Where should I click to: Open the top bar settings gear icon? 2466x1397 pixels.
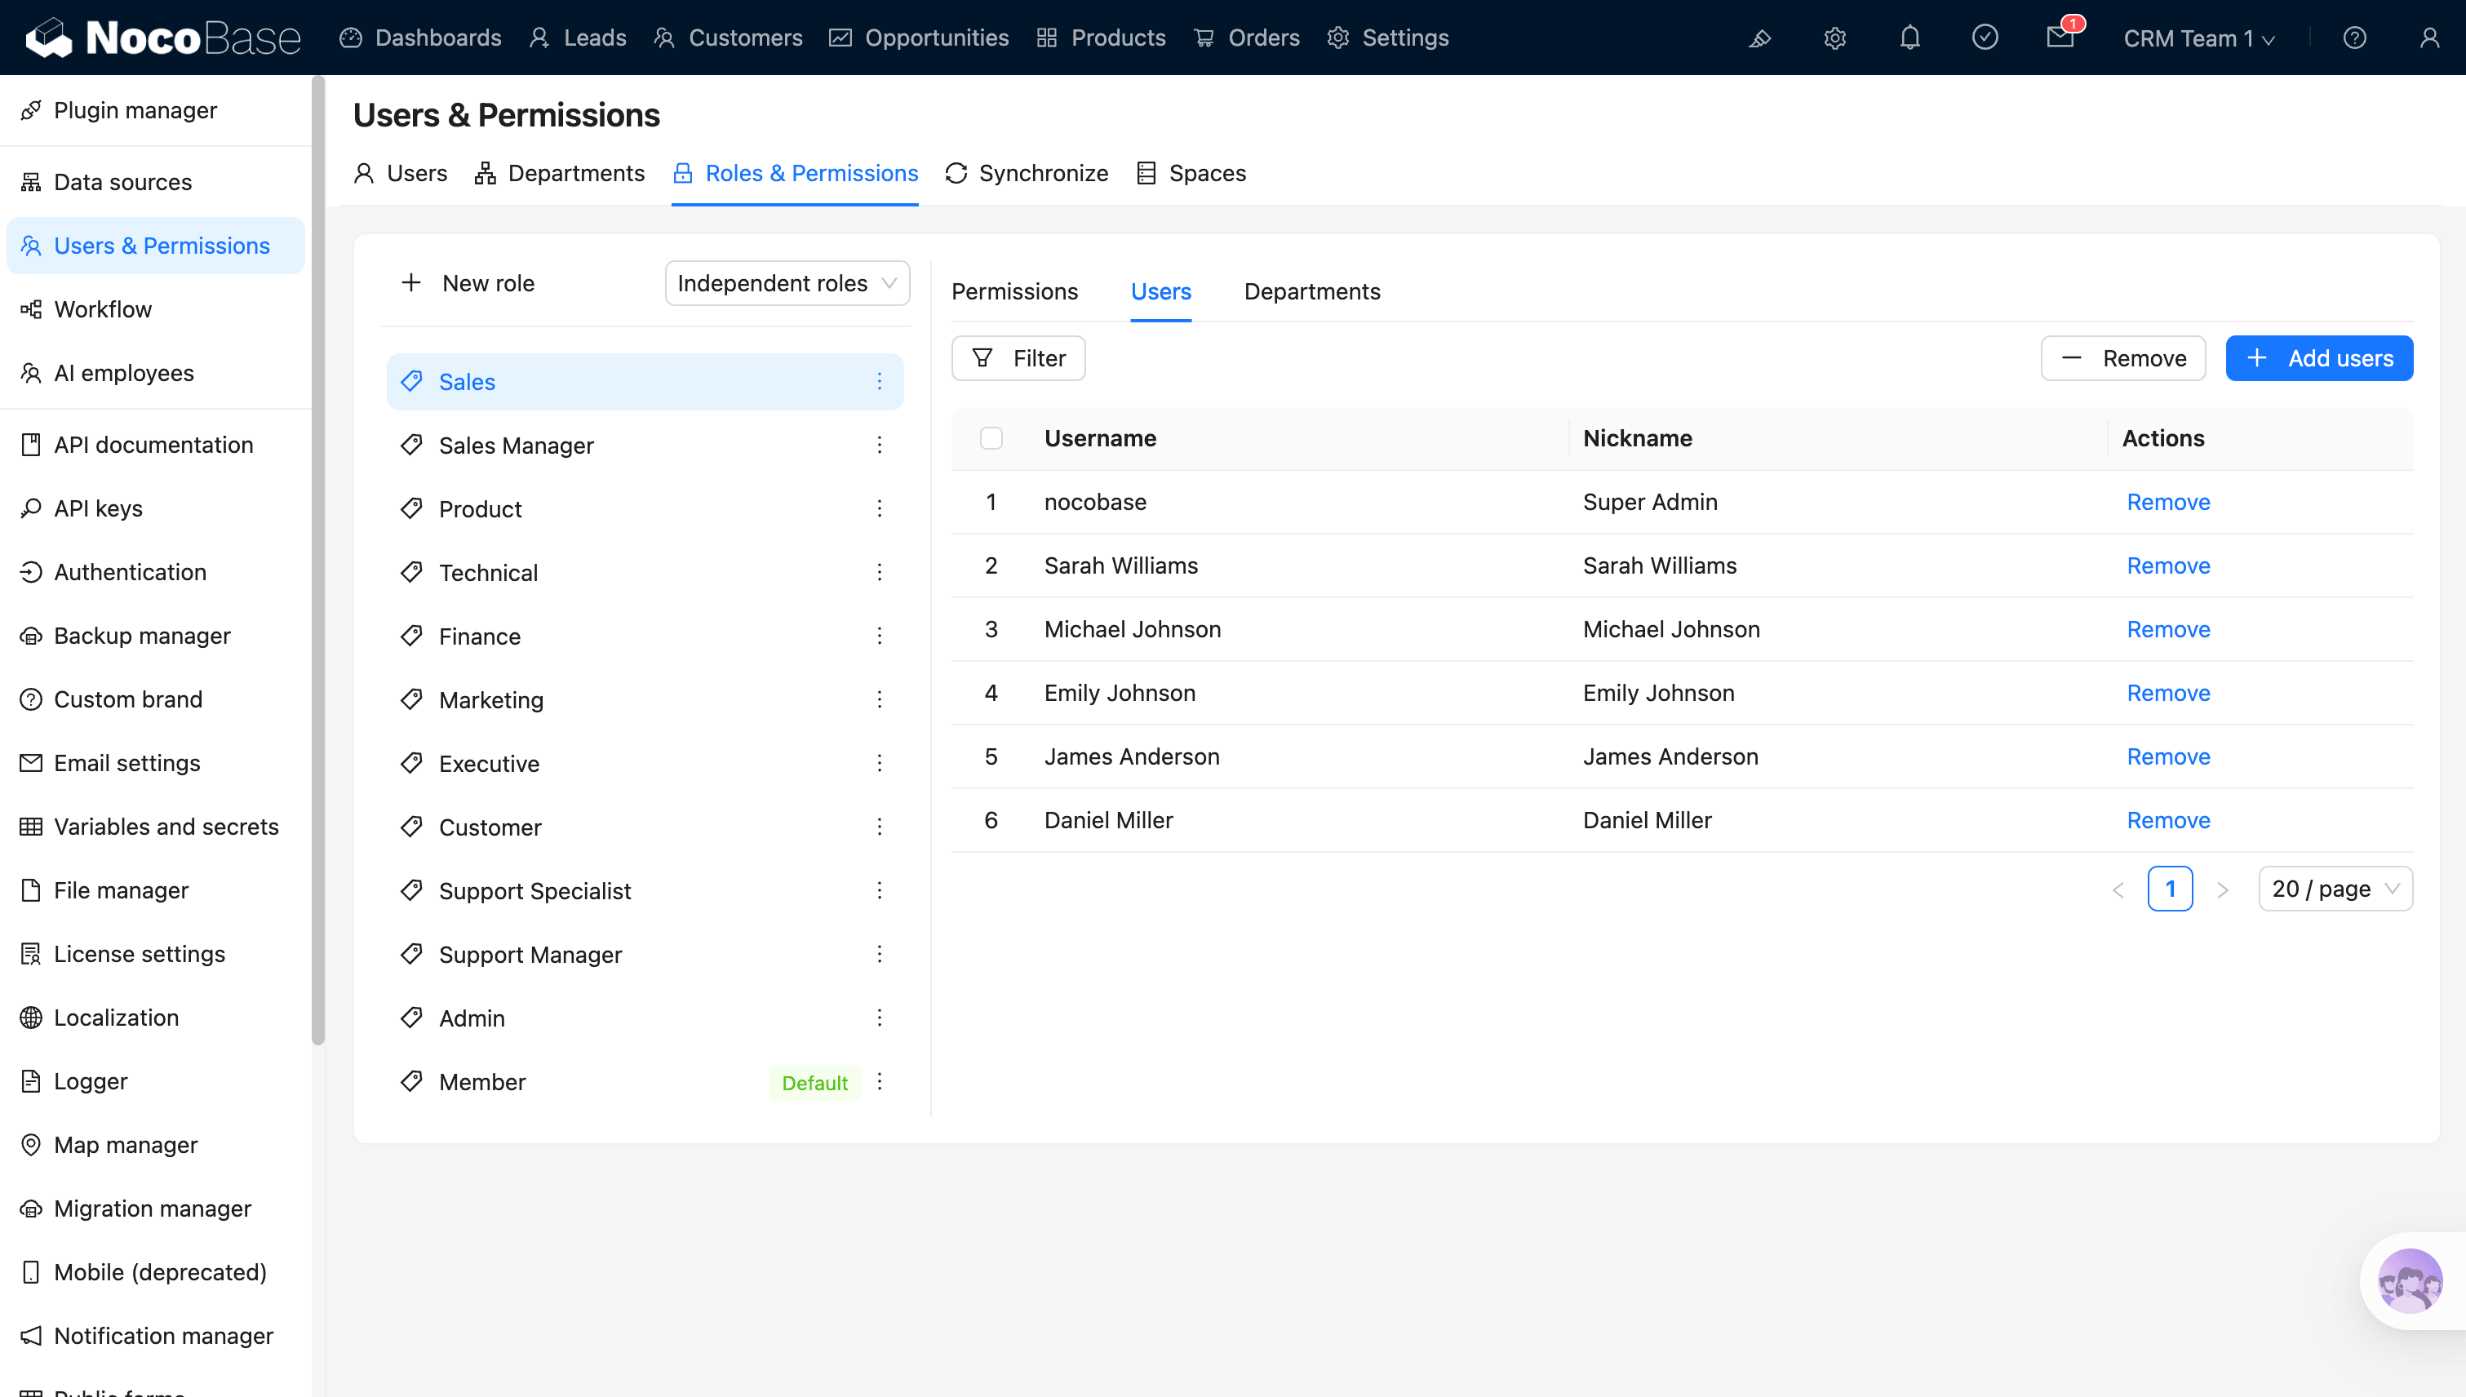1834,38
